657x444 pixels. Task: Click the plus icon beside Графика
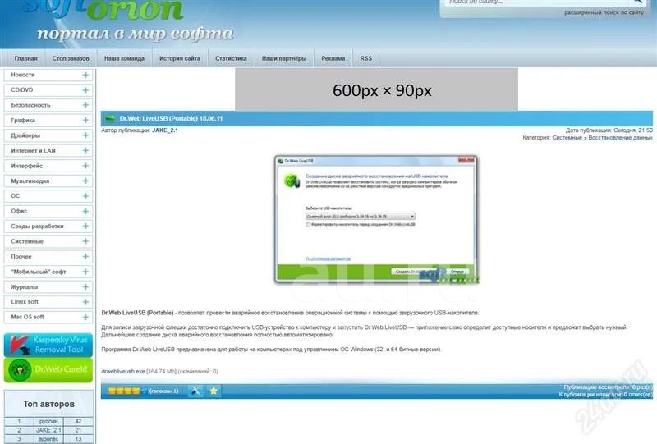coord(85,120)
